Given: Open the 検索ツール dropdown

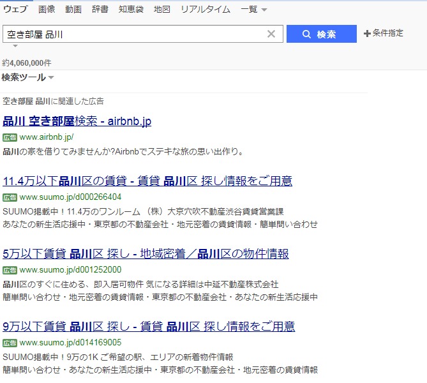Looking at the screenshot, I should point(27,77).
